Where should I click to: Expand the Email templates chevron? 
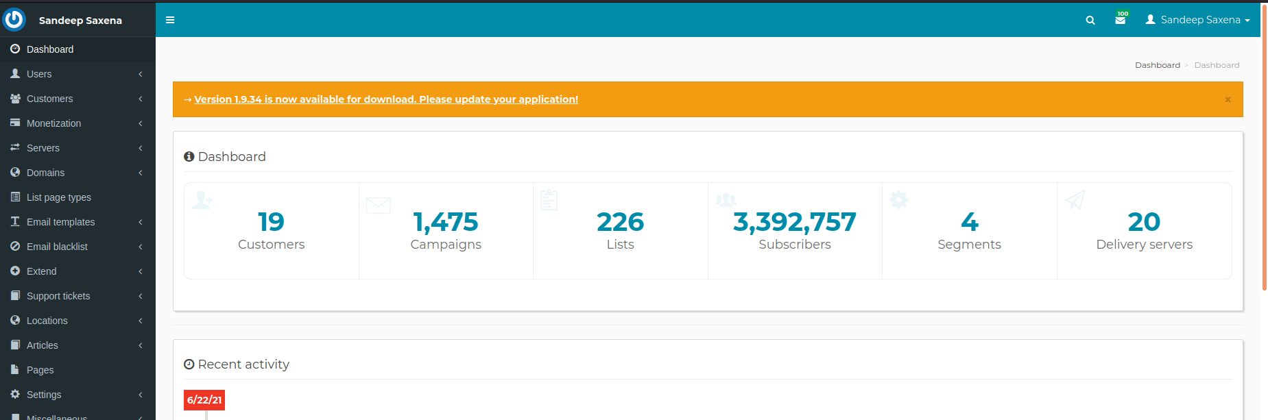click(x=141, y=222)
